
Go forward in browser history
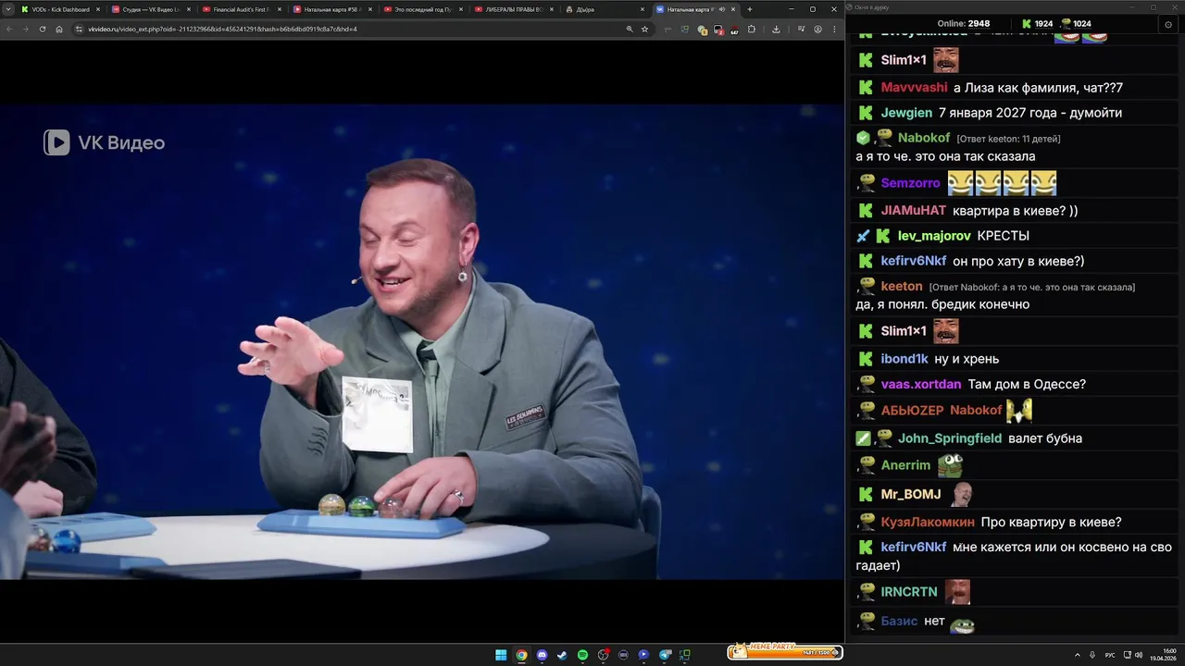(x=26, y=29)
